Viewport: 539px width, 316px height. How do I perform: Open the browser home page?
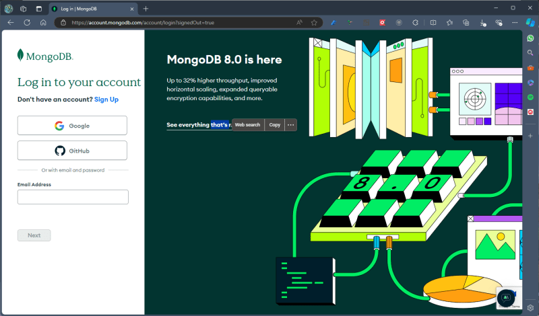[43, 23]
